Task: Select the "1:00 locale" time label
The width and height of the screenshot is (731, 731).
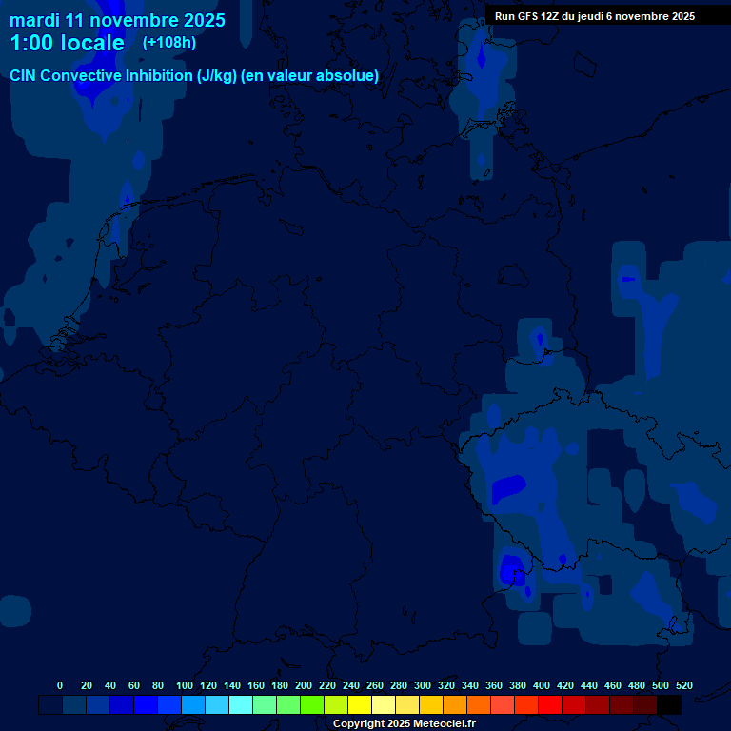Action: (x=67, y=43)
